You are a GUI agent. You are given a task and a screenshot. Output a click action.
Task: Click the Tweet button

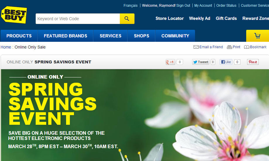click(201, 62)
